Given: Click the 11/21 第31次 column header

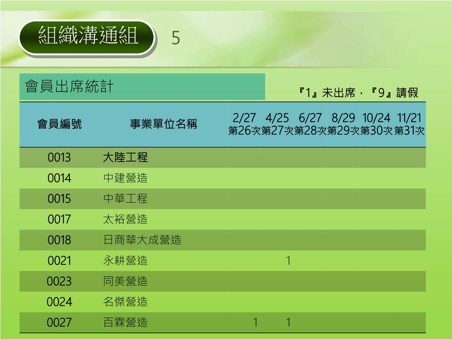Looking at the screenshot, I should point(409,124).
